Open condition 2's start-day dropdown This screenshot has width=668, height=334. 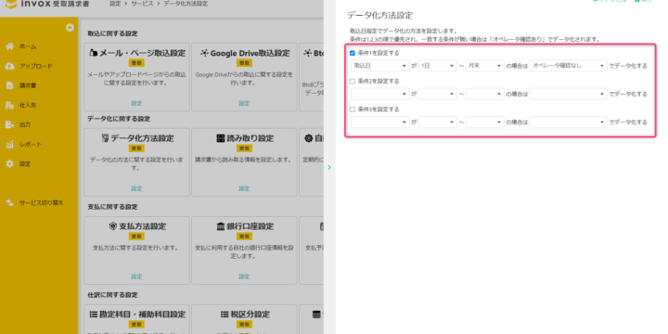point(438,94)
